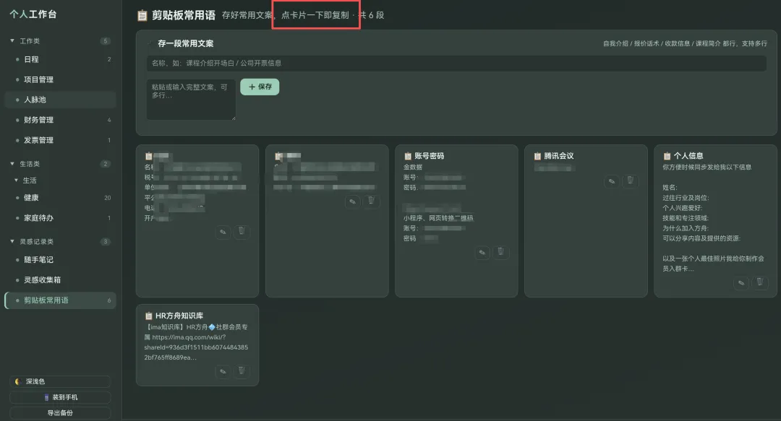Collapse the 工作类 group
Screen dimensions: 781x421
(x=12, y=41)
